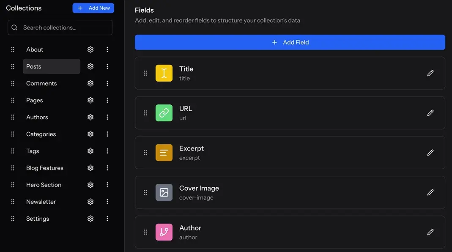Image resolution: width=452 pixels, height=252 pixels.
Task: Open three-dot menu for Posts collection
Action: point(107,67)
